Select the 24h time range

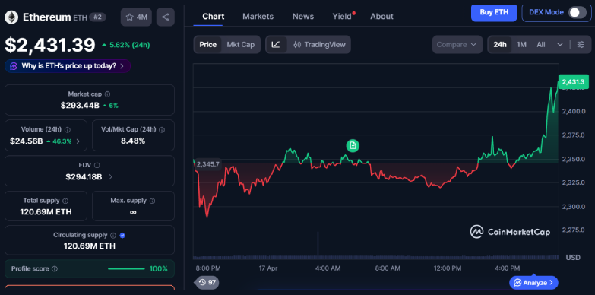500,44
